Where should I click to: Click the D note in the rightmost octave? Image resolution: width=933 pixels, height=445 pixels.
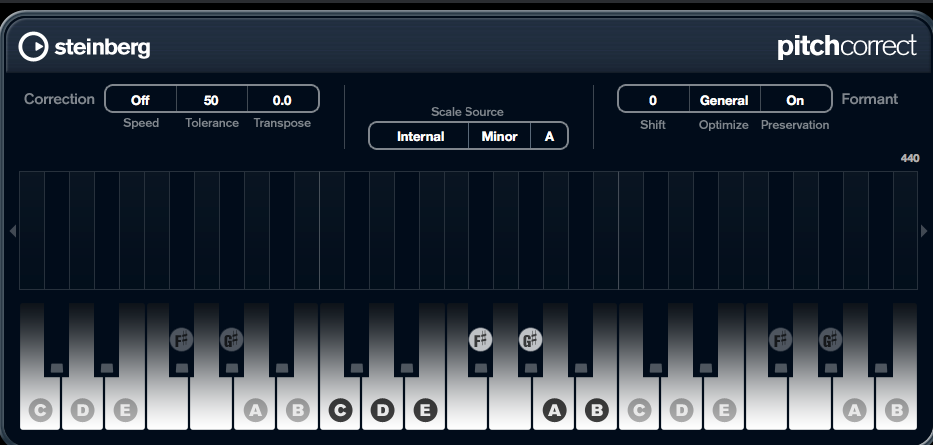(682, 410)
